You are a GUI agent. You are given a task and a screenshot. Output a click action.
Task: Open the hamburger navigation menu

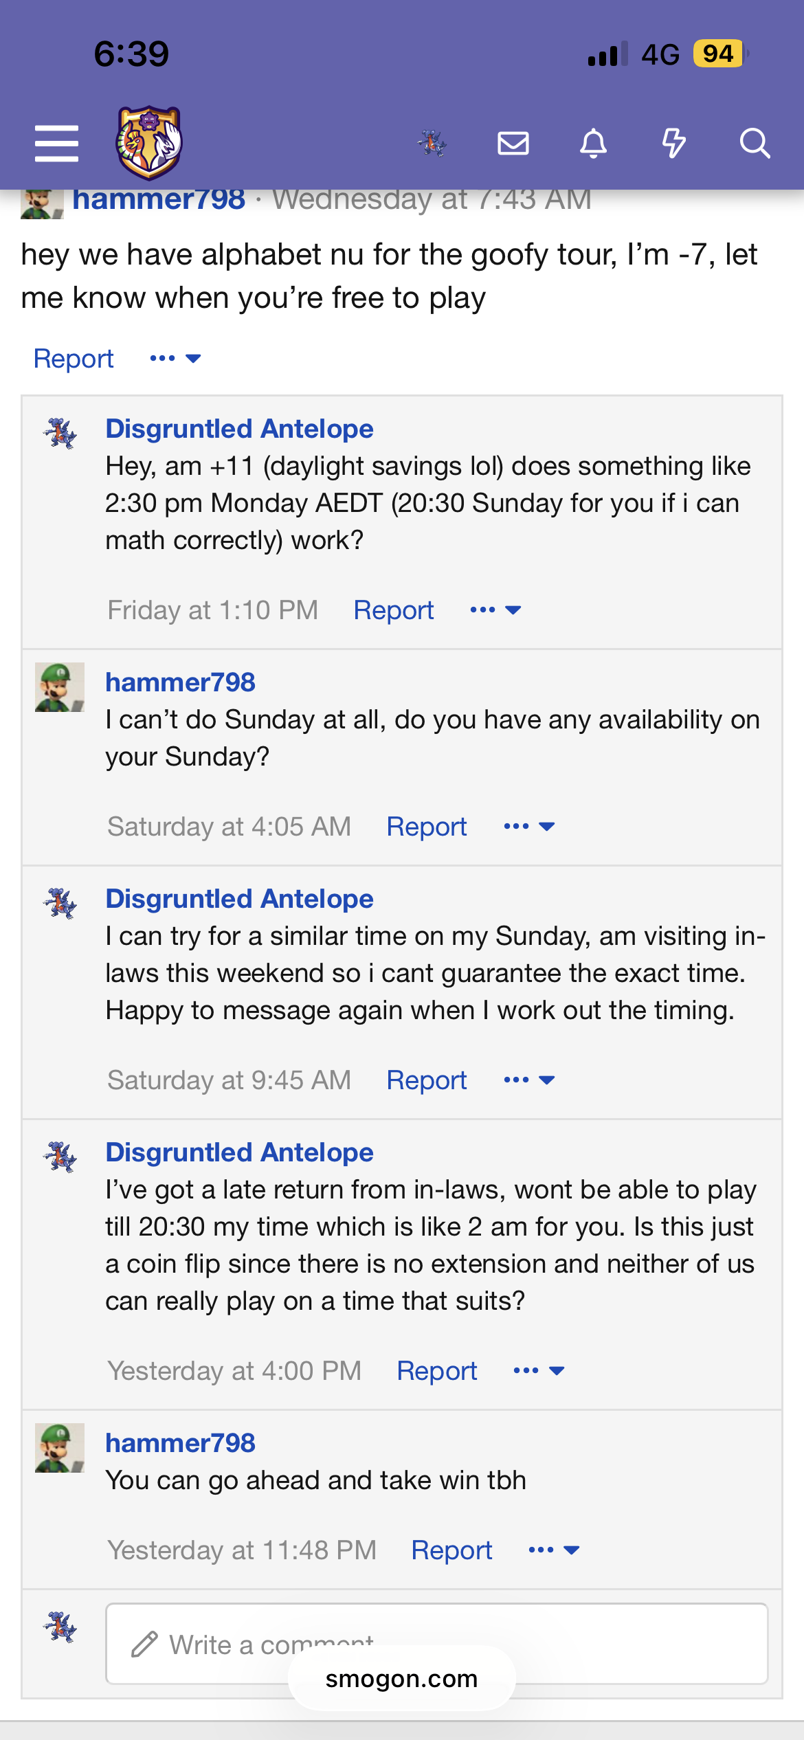[56, 144]
